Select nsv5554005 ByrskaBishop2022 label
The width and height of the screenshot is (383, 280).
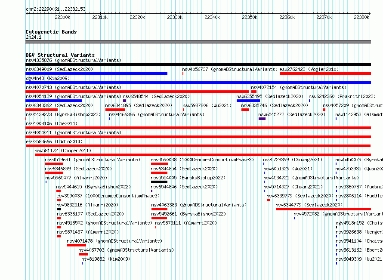click(188, 178)
